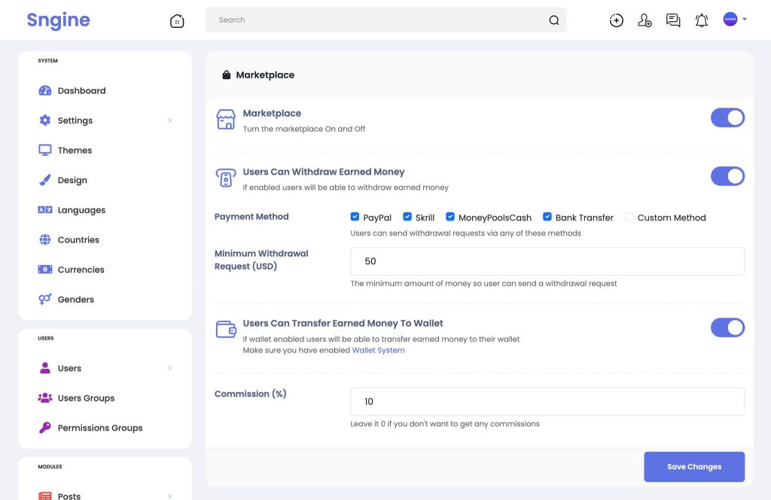Click the Themes monitor icon
The image size is (771, 500).
pyautogui.click(x=44, y=150)
